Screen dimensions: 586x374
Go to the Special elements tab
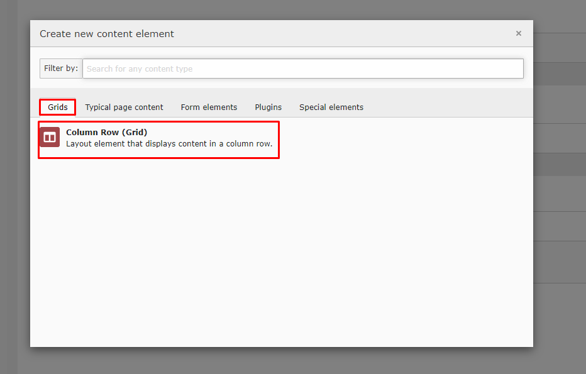331,107
